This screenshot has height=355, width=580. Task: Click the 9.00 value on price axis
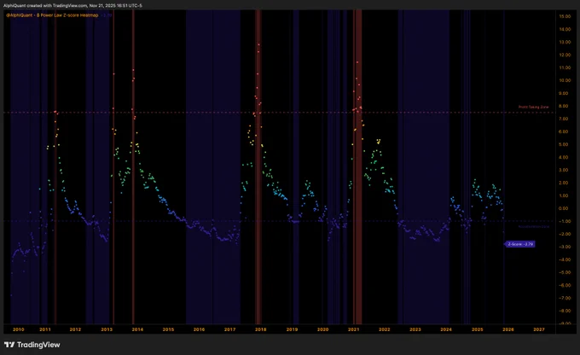coord(565,93)
